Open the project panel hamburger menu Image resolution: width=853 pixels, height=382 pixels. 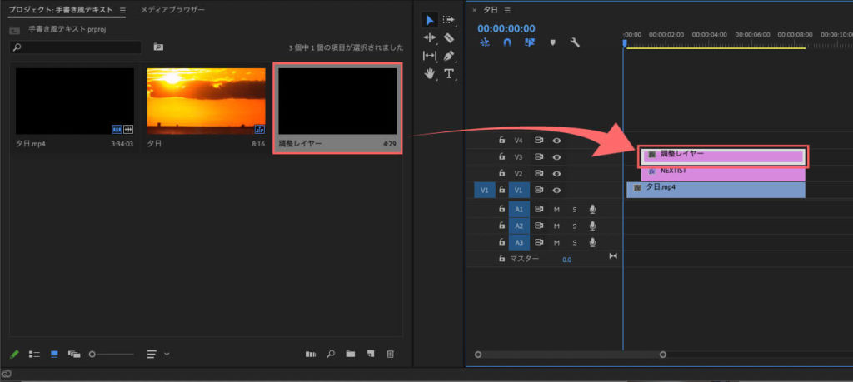(122, 10)
